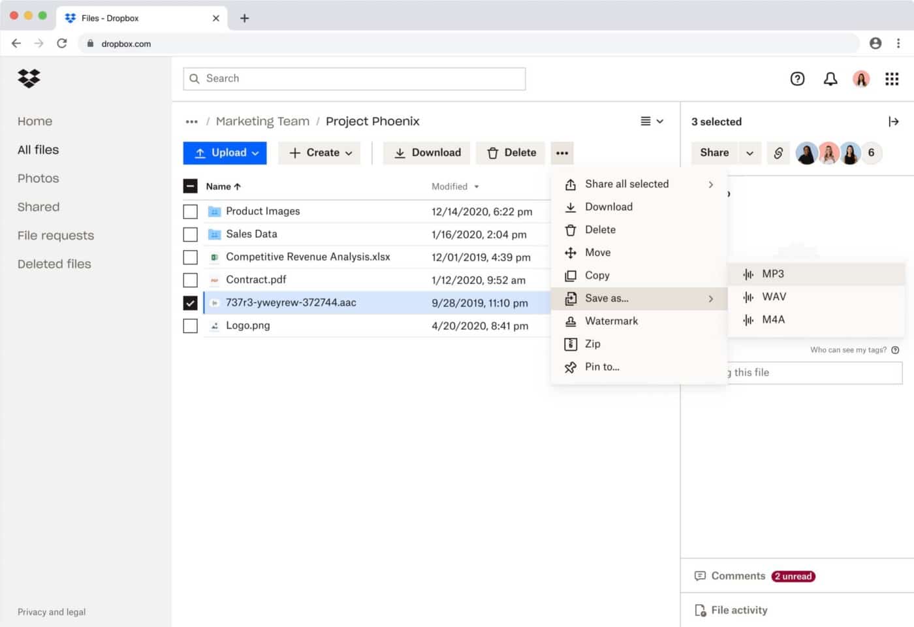Open the app grid launcher icon
This screenshot has height=627, width=914.
pos(892,79)
